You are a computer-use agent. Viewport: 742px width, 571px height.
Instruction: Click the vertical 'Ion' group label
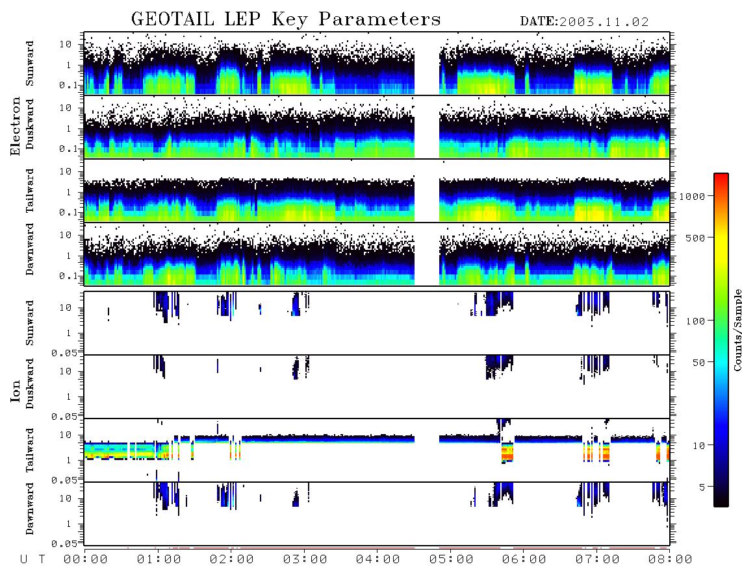point(16,391)
